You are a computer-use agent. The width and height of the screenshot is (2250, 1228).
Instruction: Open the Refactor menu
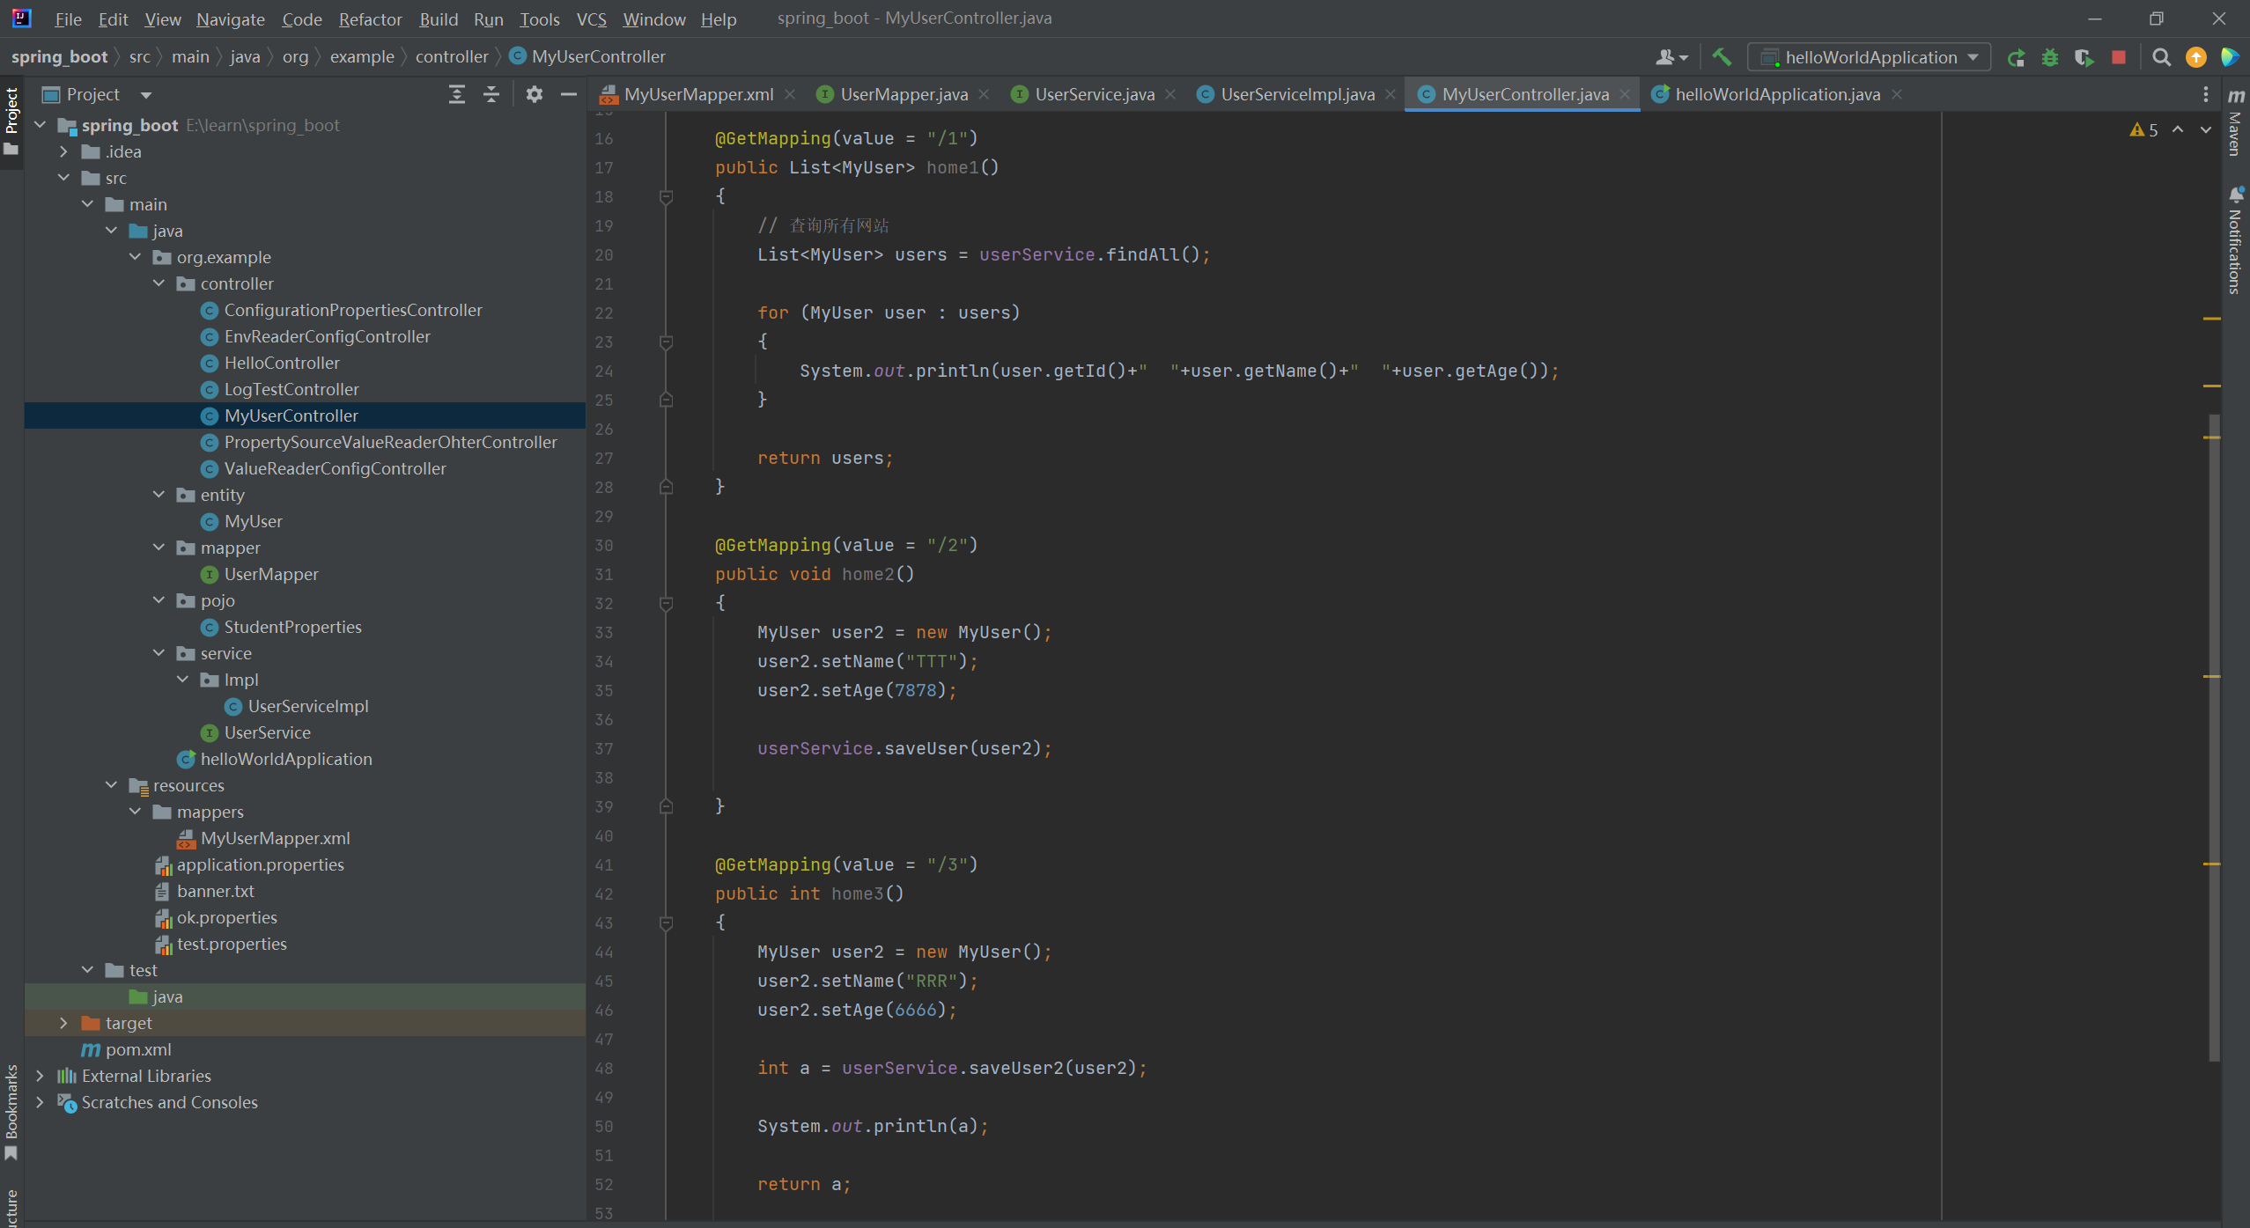[x=370, y=18]
